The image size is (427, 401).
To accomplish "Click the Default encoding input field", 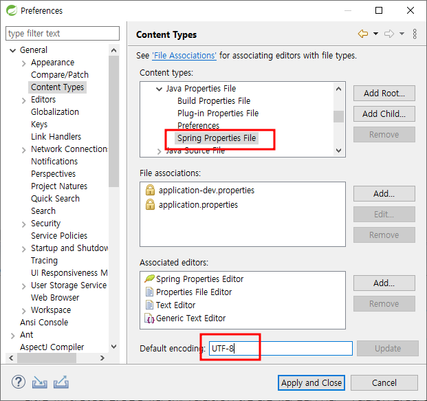I will coord(281,349).
